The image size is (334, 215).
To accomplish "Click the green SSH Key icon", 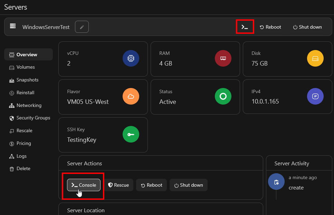I will coord(131,135).
